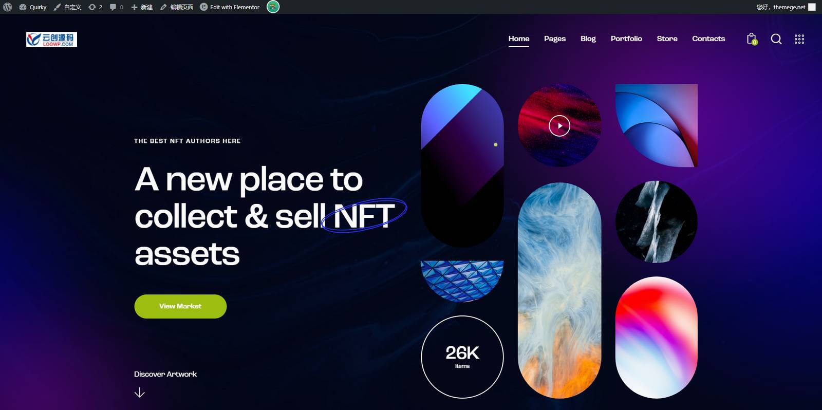Click the user avatar beside themege.net
This screenshot has width=822, height=410.
pos(812,7)
